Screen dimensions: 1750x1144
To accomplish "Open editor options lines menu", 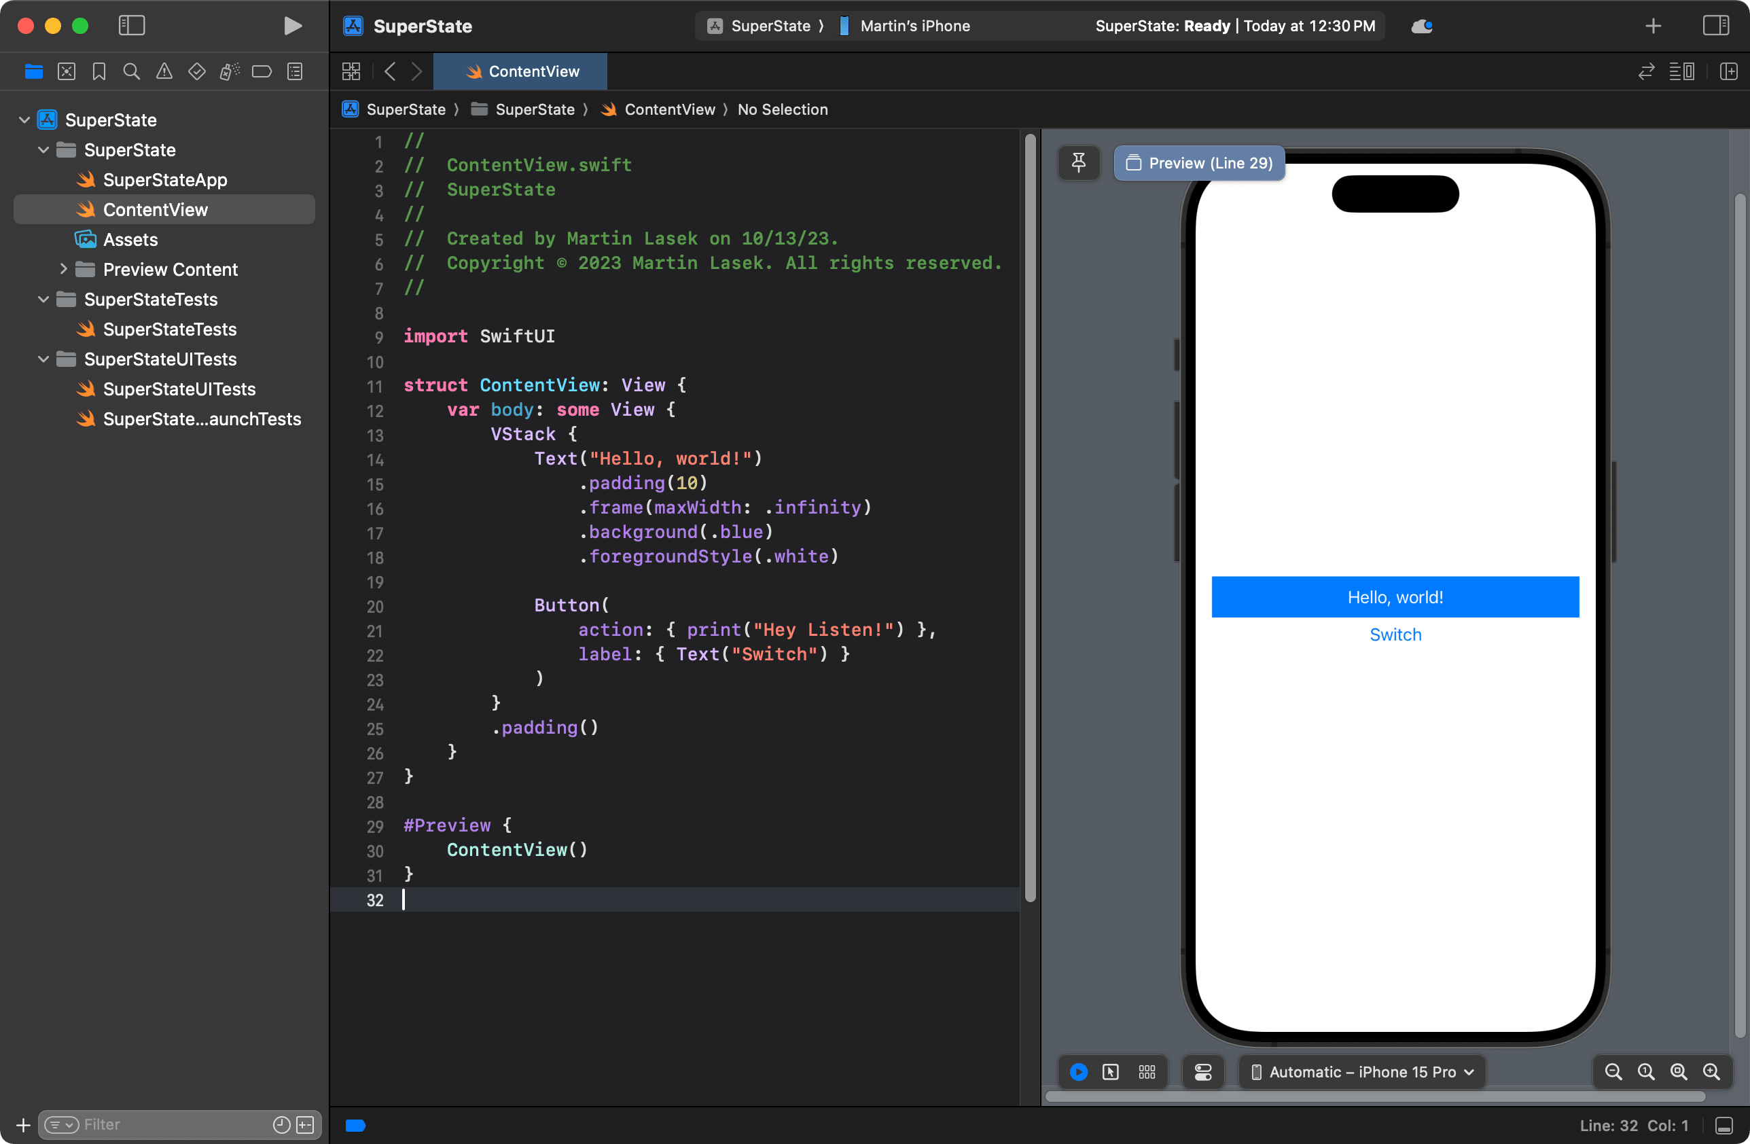I will [x=1681, y=71].
